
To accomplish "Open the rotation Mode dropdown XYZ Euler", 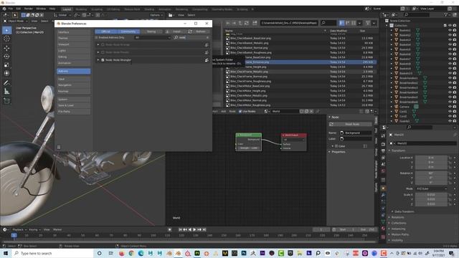I will click(432, 189).
